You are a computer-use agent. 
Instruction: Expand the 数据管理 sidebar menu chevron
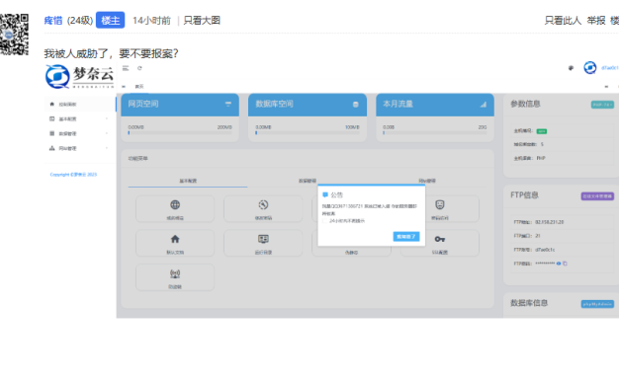tap(107, 133)
